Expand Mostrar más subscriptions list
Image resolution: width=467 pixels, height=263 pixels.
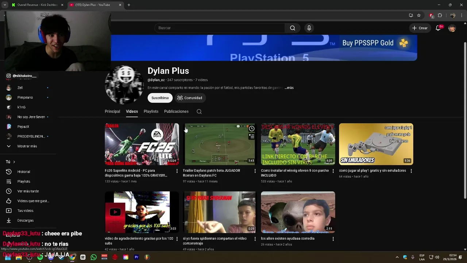(x=27, y=146)
